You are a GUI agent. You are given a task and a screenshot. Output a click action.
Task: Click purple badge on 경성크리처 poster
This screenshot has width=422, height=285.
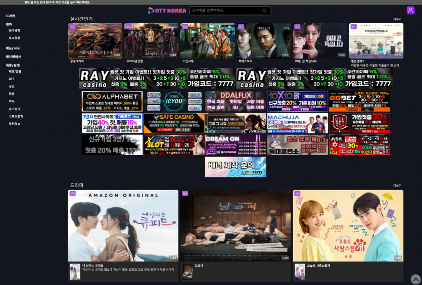pyautogui.click(x=72, y=27)
